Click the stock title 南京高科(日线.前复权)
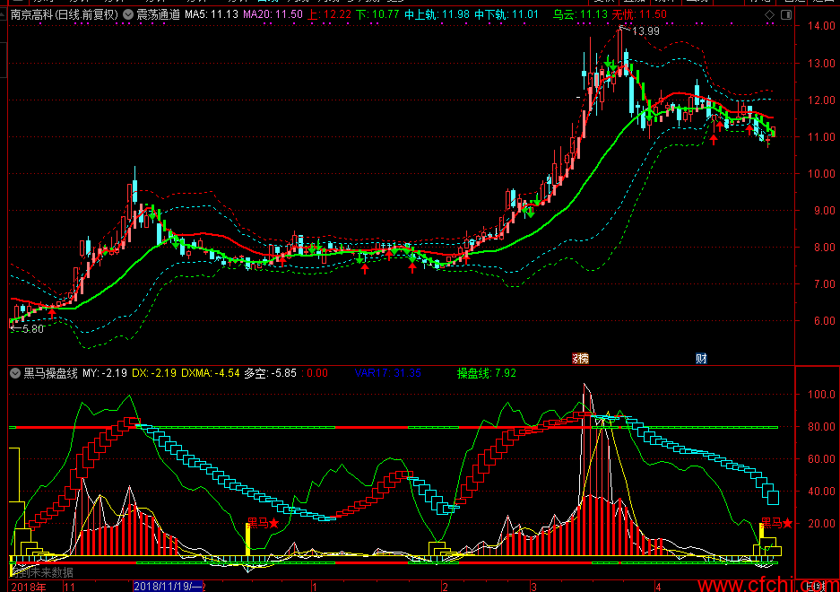The image size is (840, 592). coord(65,14)
